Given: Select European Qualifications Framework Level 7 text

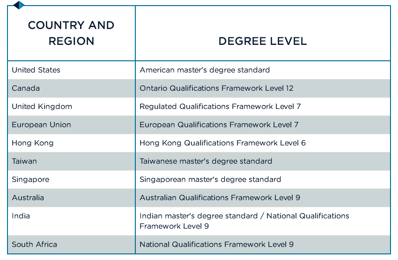Looking at the screenshot, I should coord(219,125).
